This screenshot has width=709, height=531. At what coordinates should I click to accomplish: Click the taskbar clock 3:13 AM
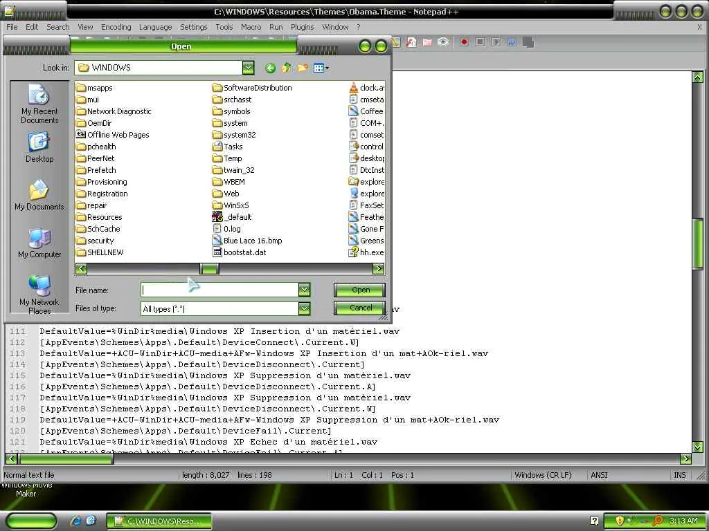point(683,521)
